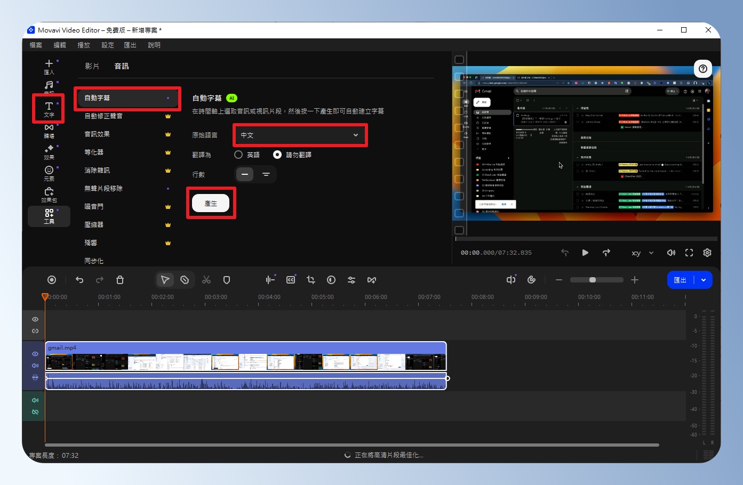This screenshot has width=743, height=485.
Task: Open the 檔案 menu
Action: click(36, 45)
